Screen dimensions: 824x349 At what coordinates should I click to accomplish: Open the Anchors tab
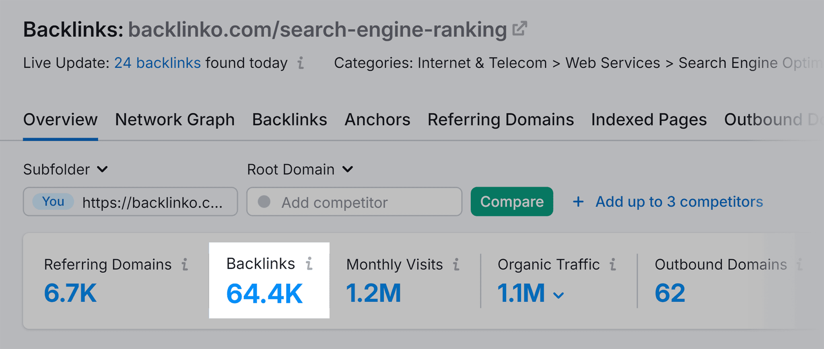point(377,120)
